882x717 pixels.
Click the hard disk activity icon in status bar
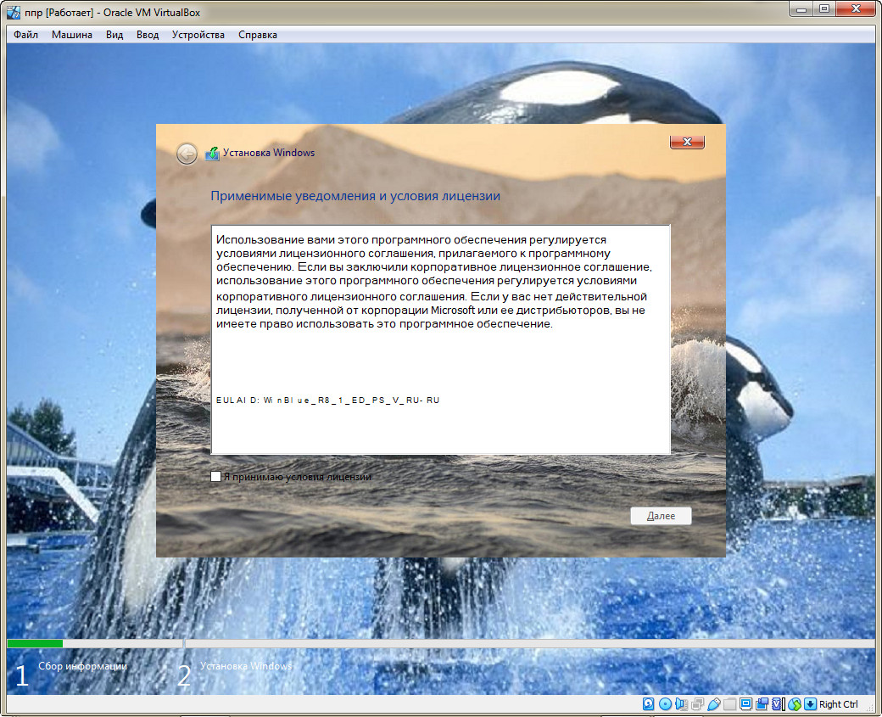pos(649,704)
